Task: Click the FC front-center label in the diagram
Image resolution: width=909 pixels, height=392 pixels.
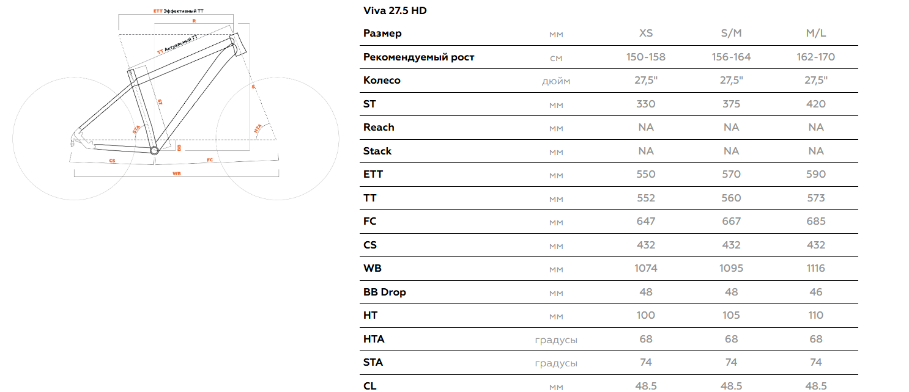Action: [210, 160]
